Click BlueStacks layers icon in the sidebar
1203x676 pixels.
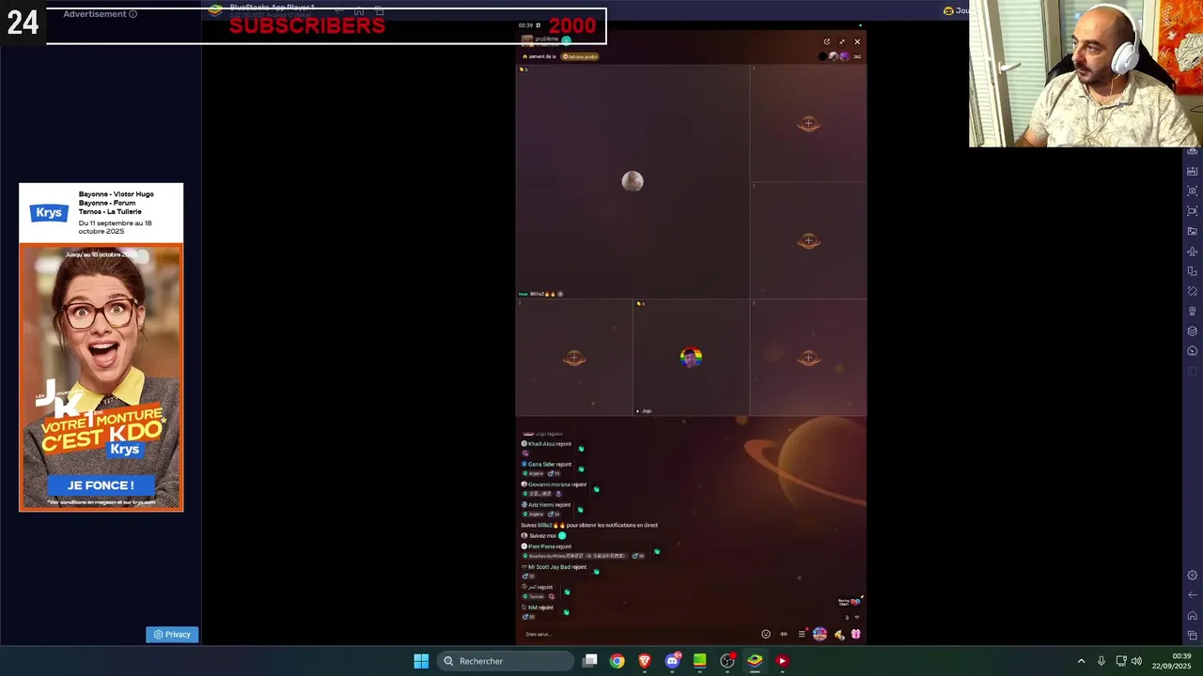tap(1193, 331)
